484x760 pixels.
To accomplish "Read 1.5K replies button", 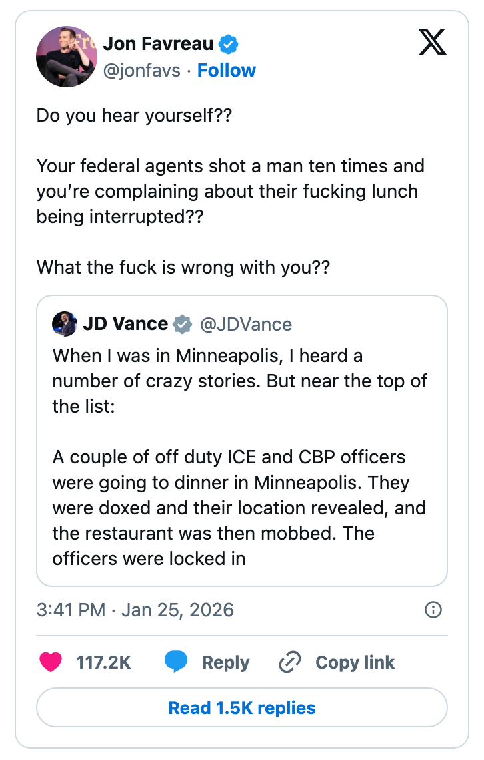I will pyautogui.click(x=242, y=708).
